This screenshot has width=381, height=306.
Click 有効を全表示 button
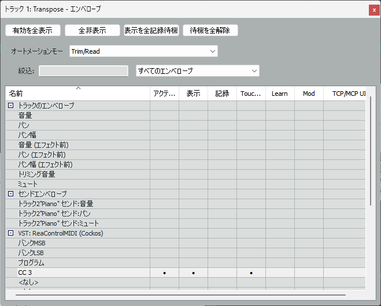[32, 31]
